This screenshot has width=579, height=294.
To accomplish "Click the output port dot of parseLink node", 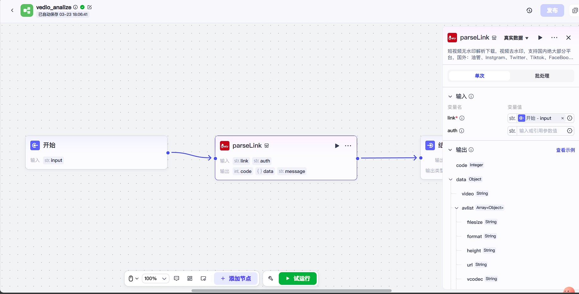I will pos(357,158).
